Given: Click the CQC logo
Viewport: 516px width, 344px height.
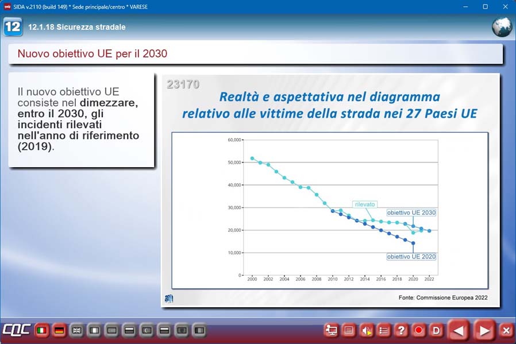Looking at the screenshot, I should coord(16,331).
